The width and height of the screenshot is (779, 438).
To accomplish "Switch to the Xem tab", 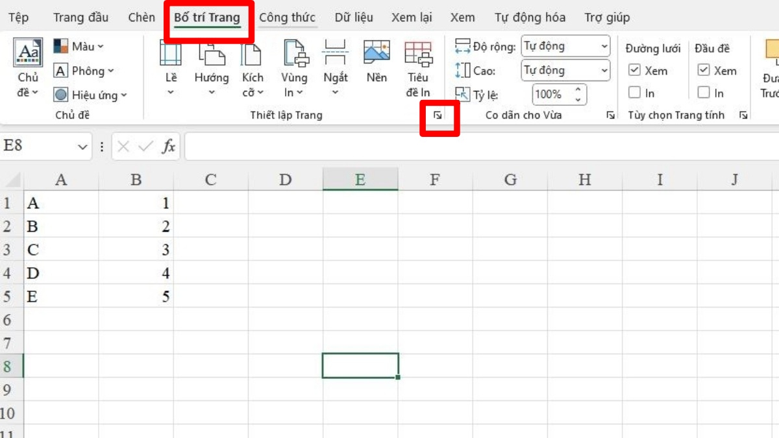I will point(462,18).
